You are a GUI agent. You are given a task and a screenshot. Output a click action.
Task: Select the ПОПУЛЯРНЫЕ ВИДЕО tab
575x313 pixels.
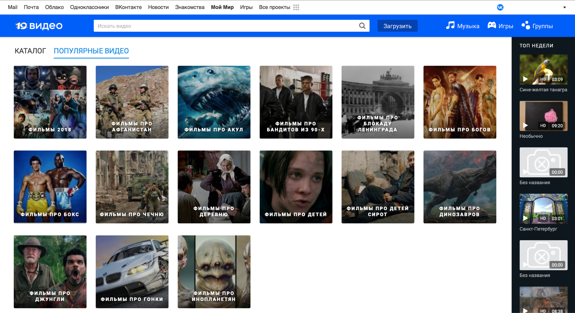tap(91, 51)
